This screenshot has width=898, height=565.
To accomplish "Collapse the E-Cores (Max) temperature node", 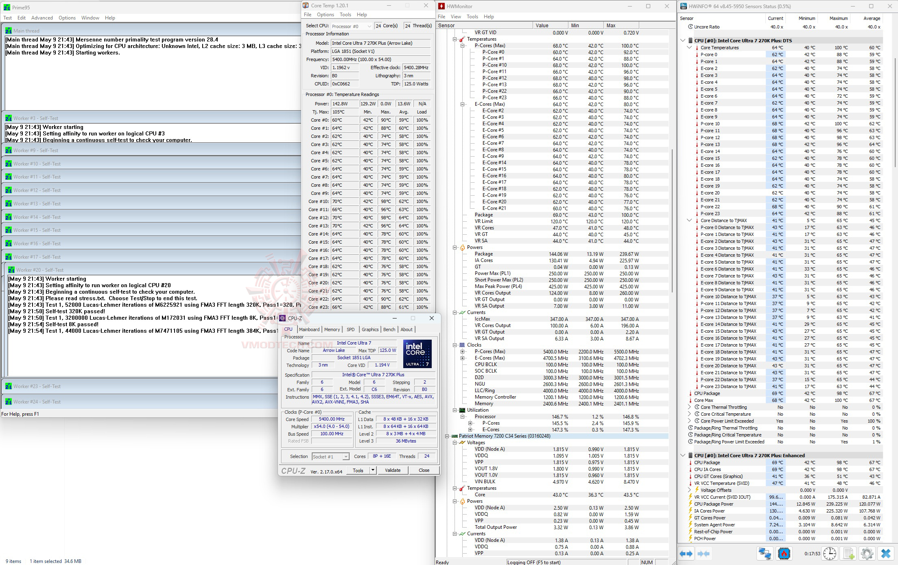I will click(463, 104).
